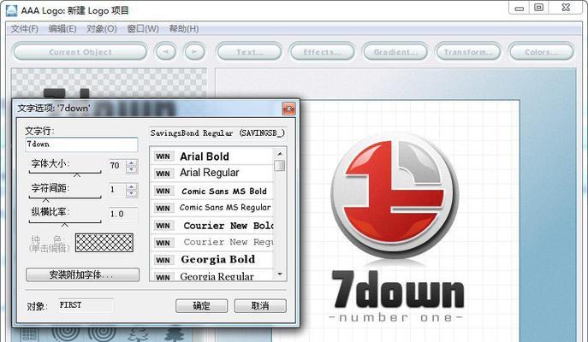Viewport: 588px width, 342px height.
Task: Select Georgia Regular font
Action: pyautogui.click(x=212, y=275)
